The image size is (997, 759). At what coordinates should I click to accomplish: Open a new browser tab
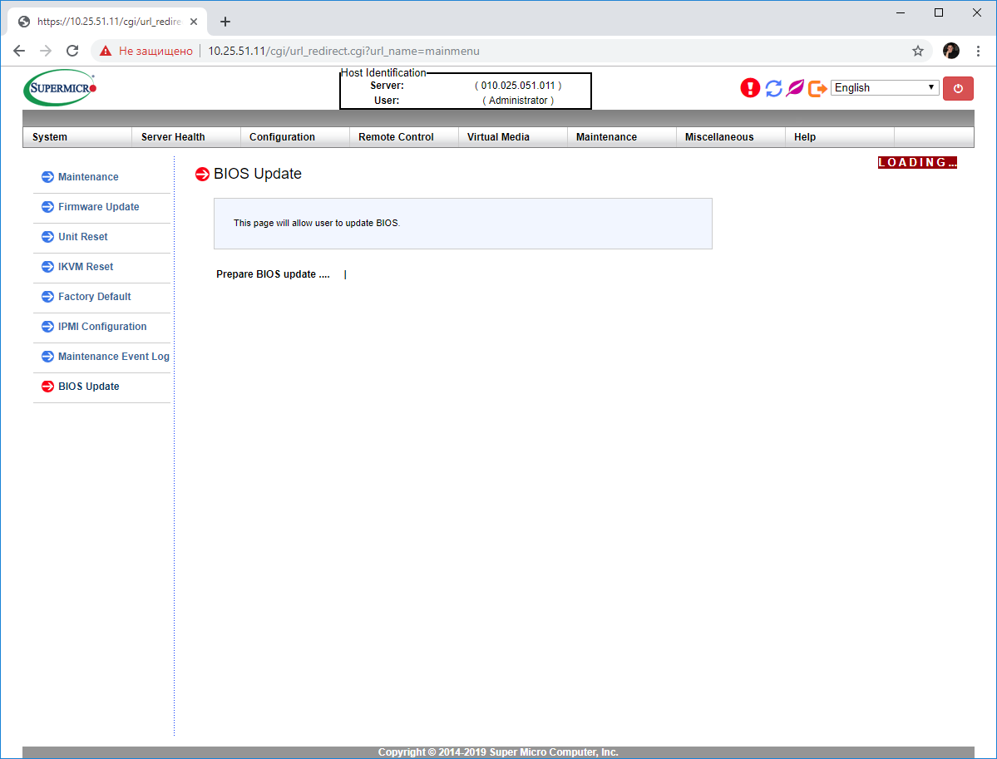pos(225,22)
